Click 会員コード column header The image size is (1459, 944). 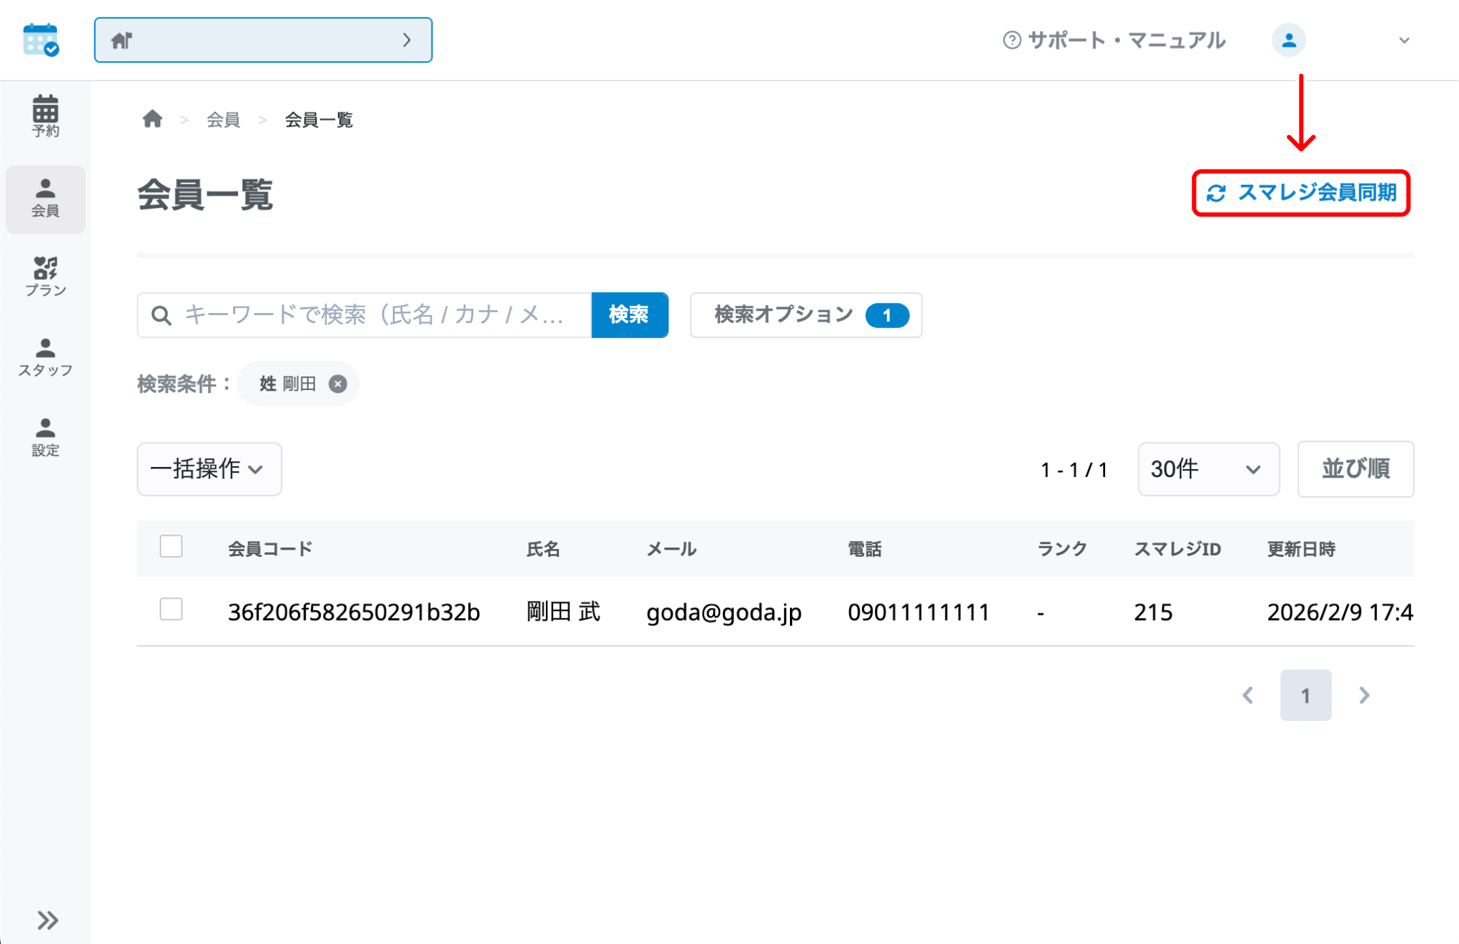click(270, 549)
